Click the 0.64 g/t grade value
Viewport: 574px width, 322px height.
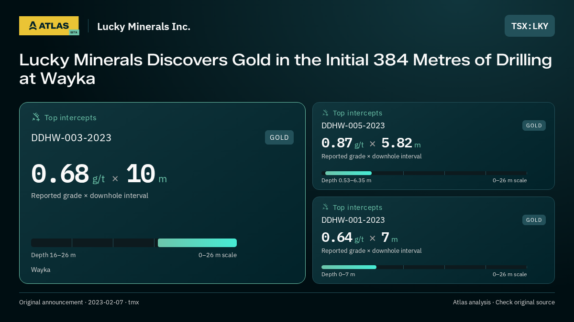click(x=342, y=238)
